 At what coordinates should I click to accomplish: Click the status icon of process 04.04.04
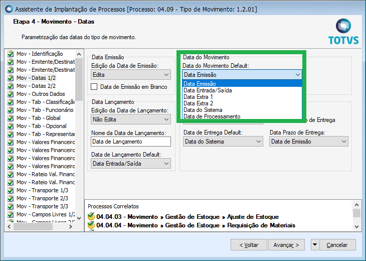(x=91, y=225)
